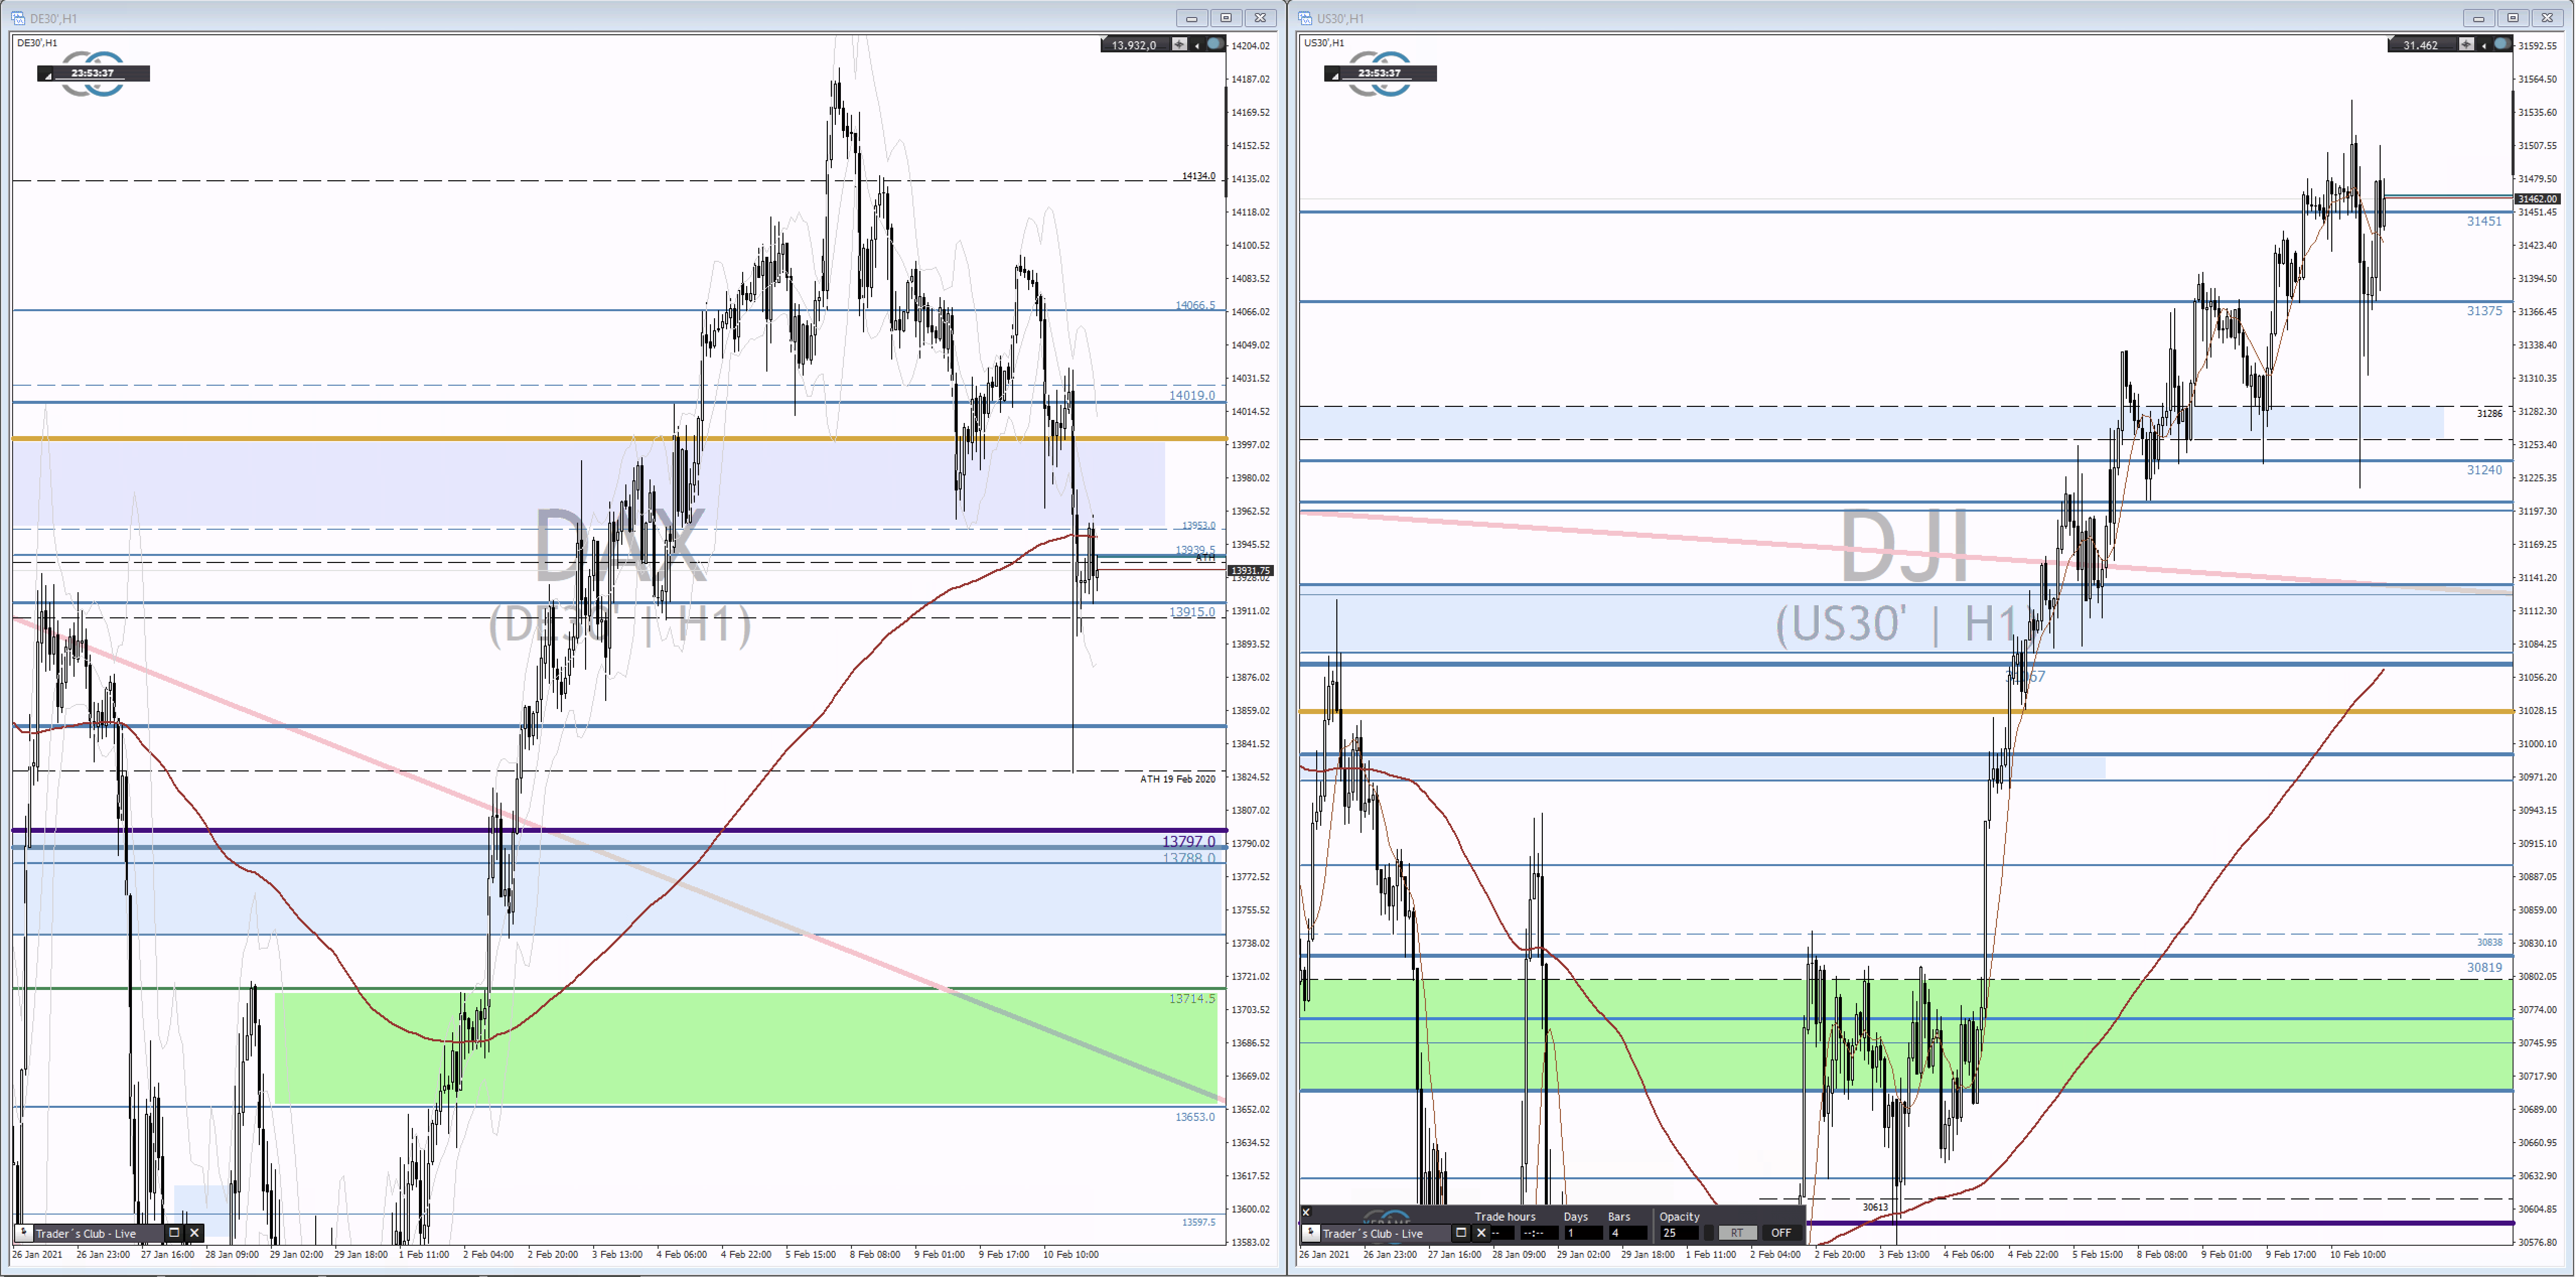Viewport: 2576px width, 1277px height.
Task: Click the 13714.5 level label in DAX chart
Action: tap(1192, 998)
